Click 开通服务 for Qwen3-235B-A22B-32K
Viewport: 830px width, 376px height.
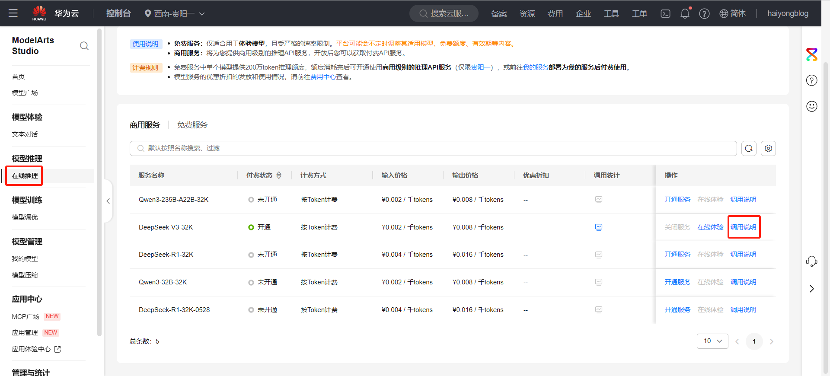pos(677,200)
